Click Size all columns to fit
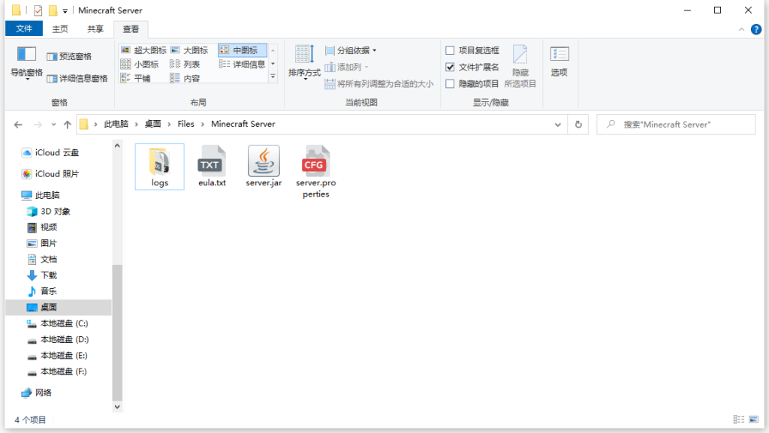769x433 pixels. click(x=379, y=84)
